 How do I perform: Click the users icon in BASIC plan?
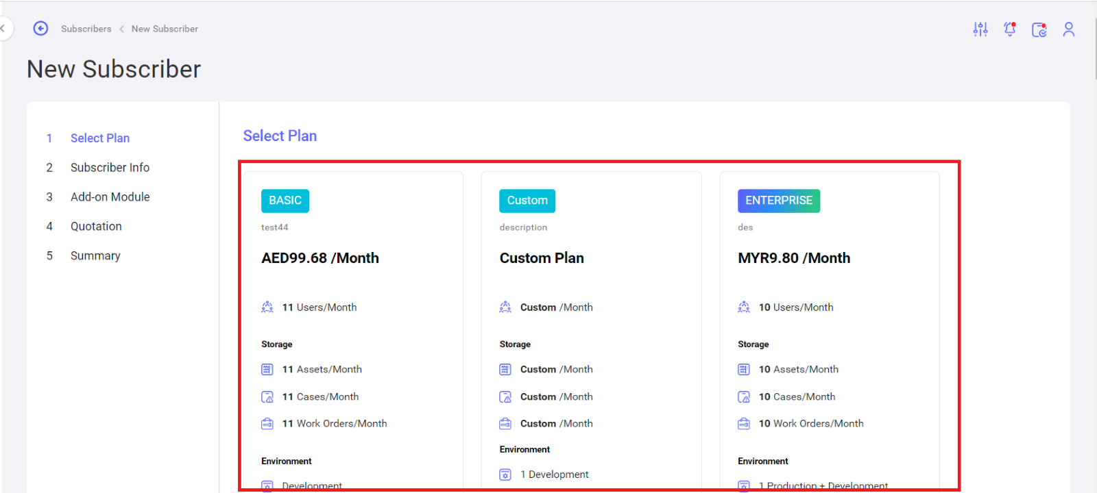267,307
